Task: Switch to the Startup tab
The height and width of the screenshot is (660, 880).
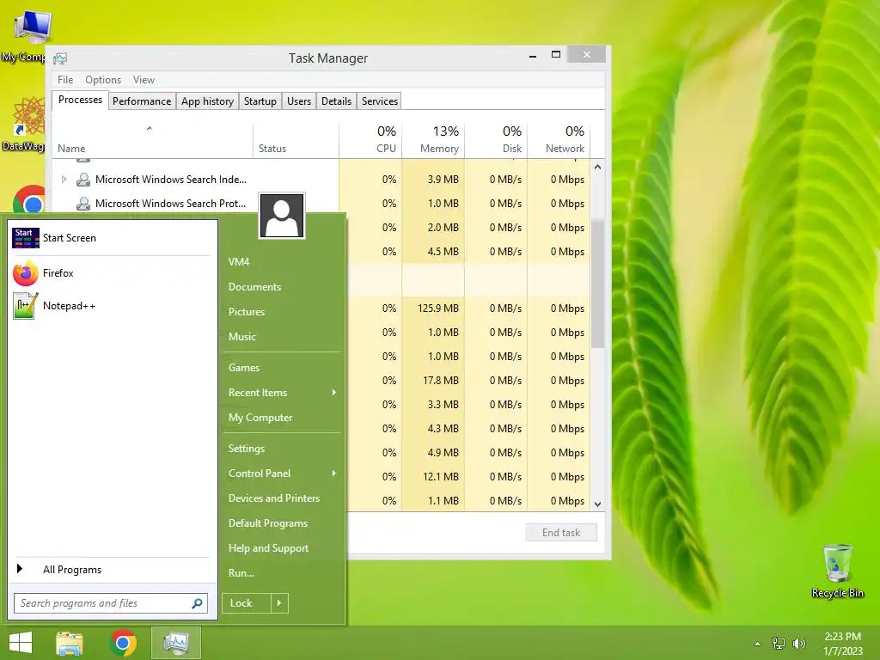Action: [260, 101]
